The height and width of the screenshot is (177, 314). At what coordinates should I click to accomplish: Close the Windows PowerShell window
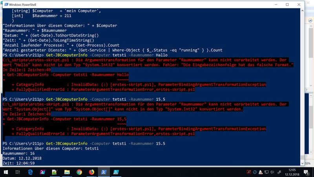[x=299, y=4]
